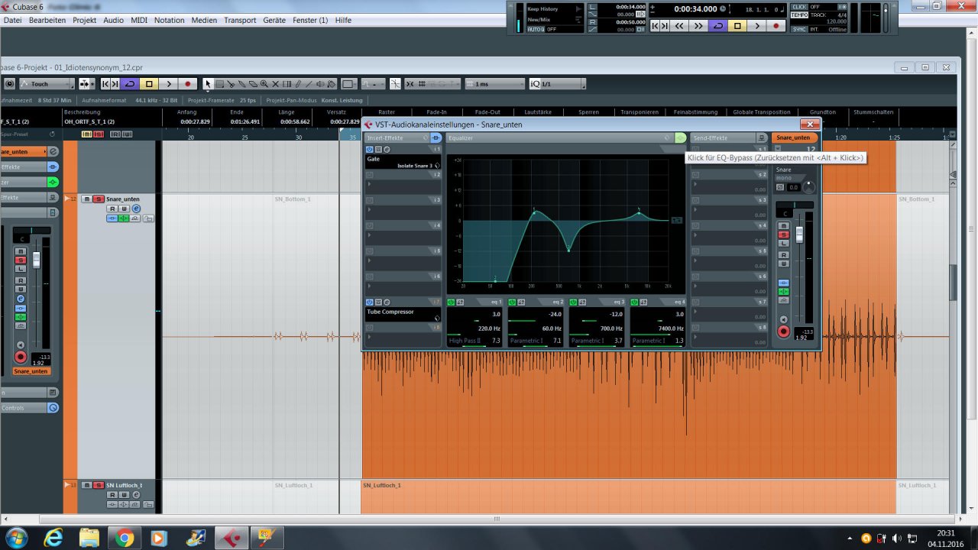Open the Projekt menu
The width and height of the screenshot is (978, 550).
84,20
